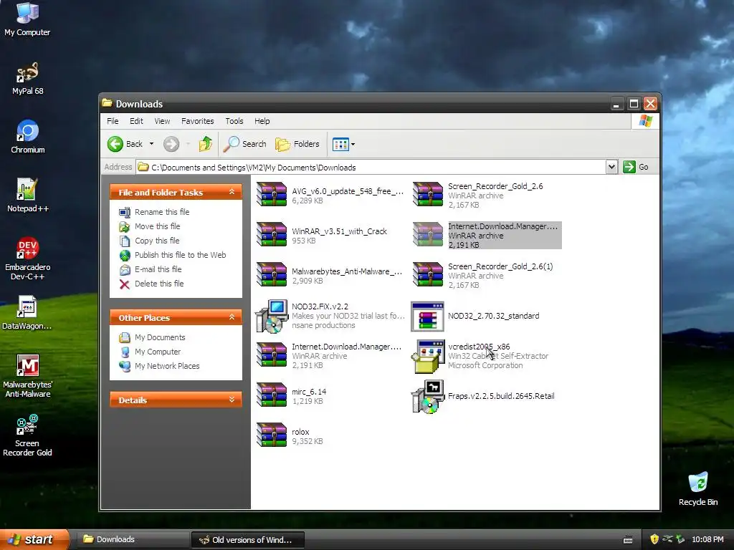Select the Screen_Recorder_Gold_2.6 archive icon
The image size is (734, 550).
coord(428,194)
